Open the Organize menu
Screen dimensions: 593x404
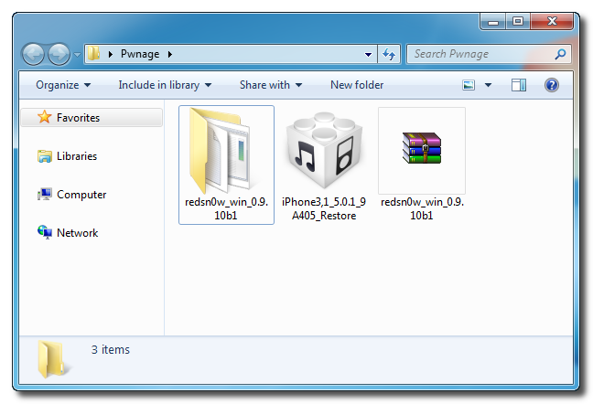pos(63,85)
